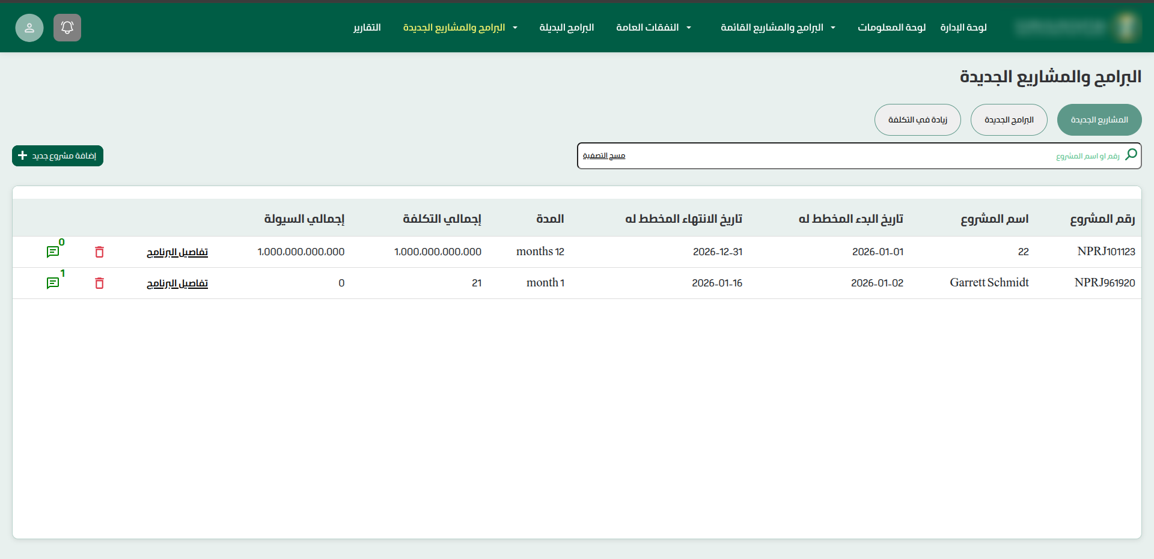Open the user profile avatar icon

29,28
